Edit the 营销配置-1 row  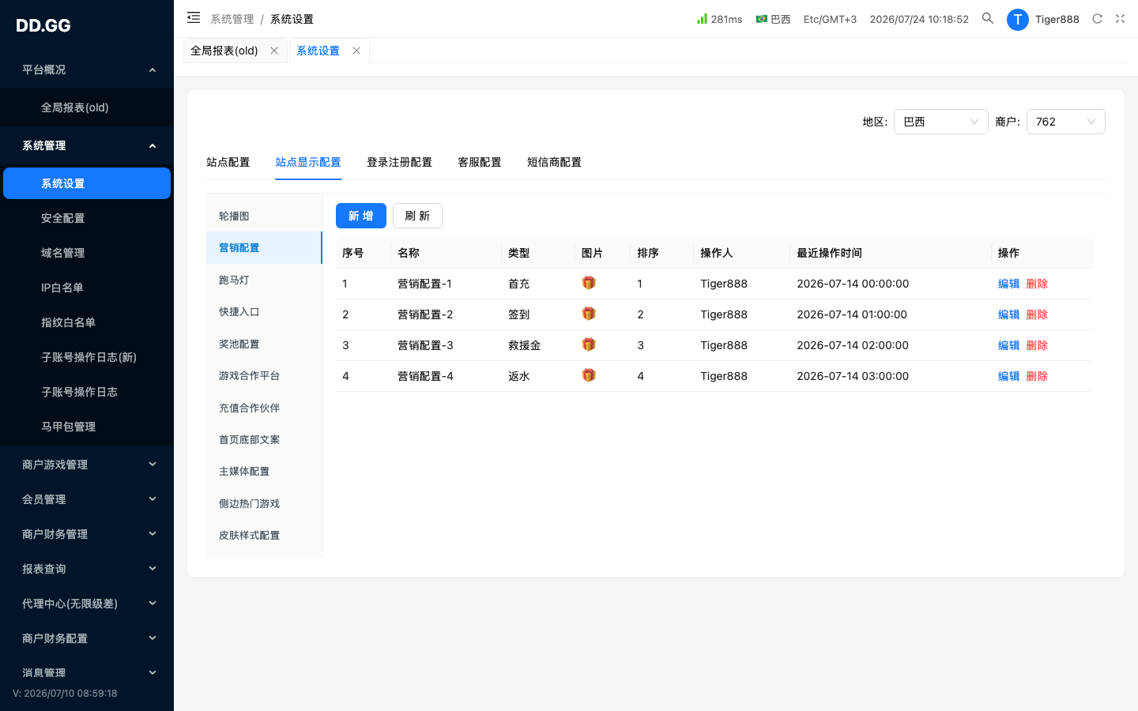pos(1008,284)
